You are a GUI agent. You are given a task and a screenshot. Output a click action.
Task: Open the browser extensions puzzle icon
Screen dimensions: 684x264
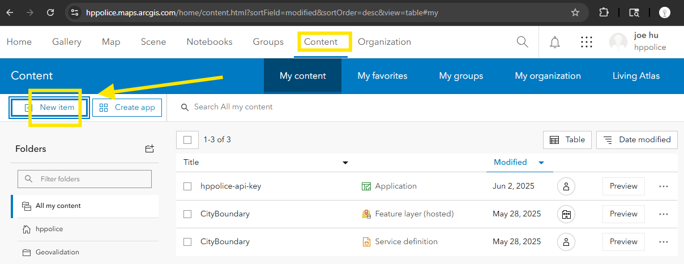(604, 12)
